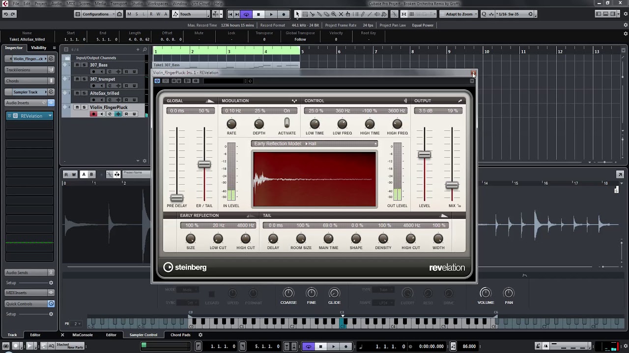The height and width of the screenshot is (353, 629).
Task: Click the Track tab at bottom left
Action: [x=12, y=335]
